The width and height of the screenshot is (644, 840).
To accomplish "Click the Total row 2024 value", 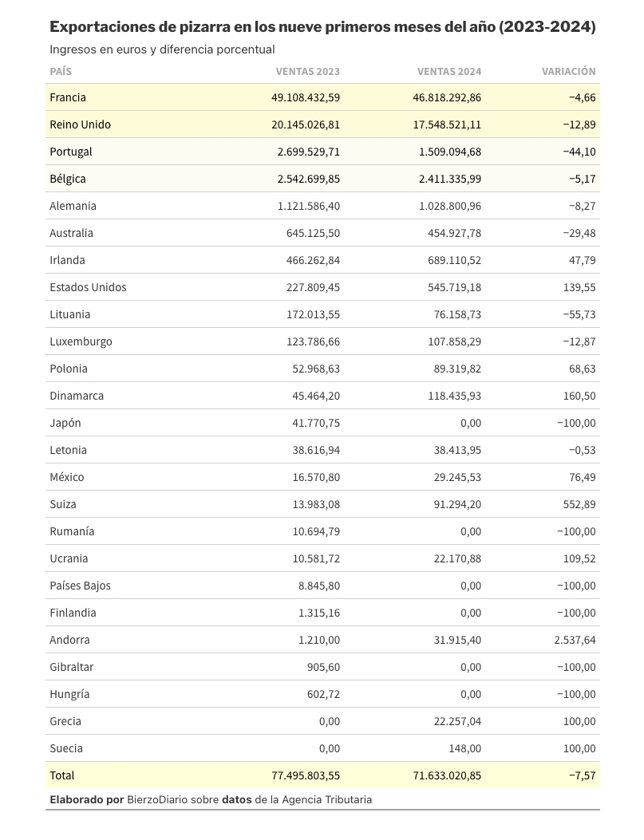I will coord(448,775).
